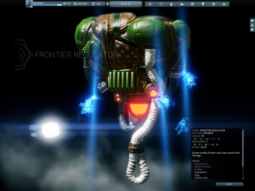This screenshot has width=255, height=191.
Task: Click the Machinery row red toxin icon
Action: click(212, 144)
